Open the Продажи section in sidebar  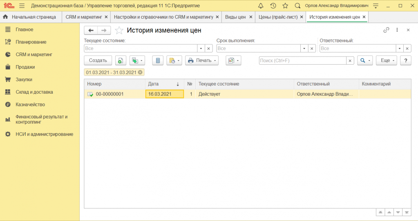[x=25, y=67]
